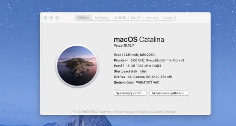236x126 pixels.
Task: Maximize the About This Mac window
Action: [x=57, y=18]
